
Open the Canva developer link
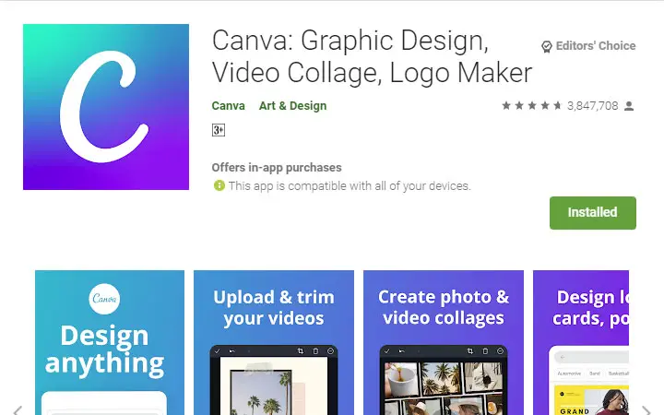click(229, 106)
